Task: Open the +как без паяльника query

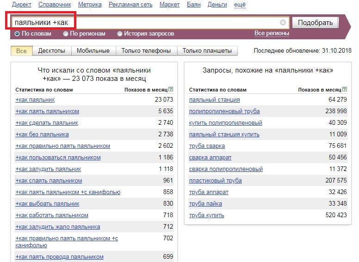Action: [42, 134]
